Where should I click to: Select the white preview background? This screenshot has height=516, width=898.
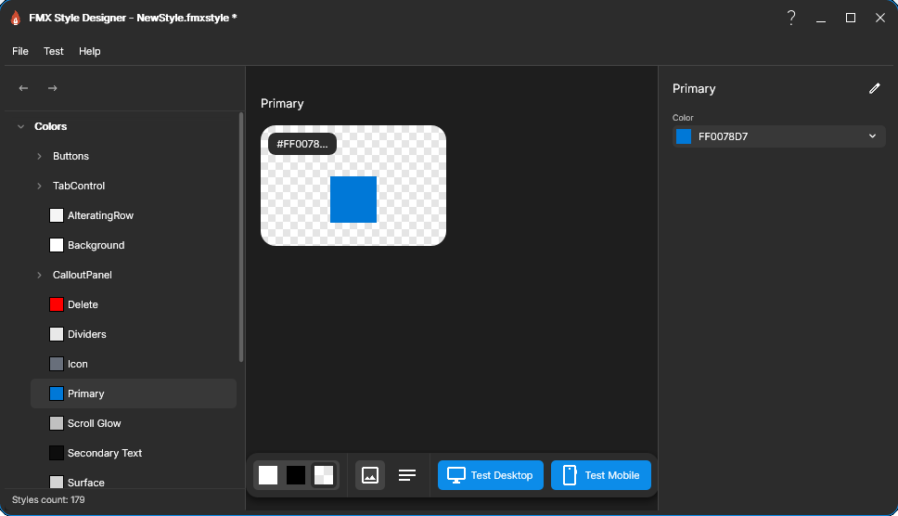click(268, 475)
